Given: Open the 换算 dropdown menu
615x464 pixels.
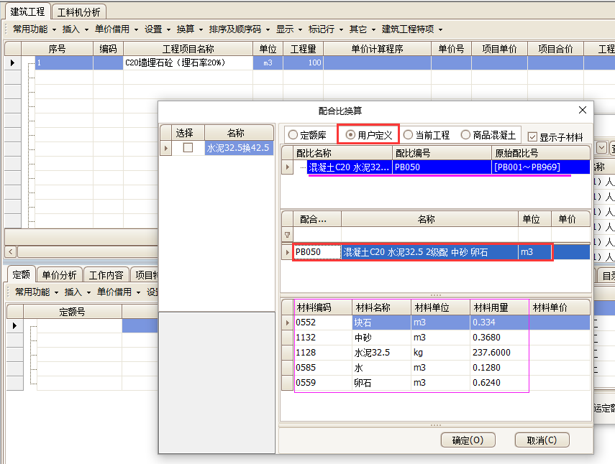Looking at the screenshot, I should (x=189, y=29).
